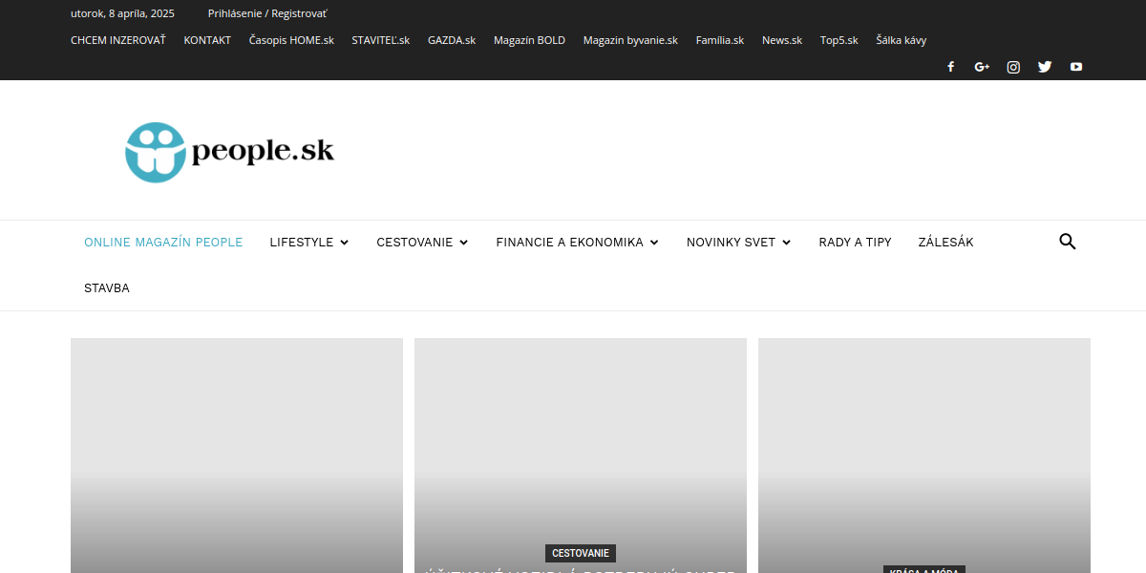Open the Magazín byvanie.sk link
Viewport: 1146px width, 573px height.
630,40
